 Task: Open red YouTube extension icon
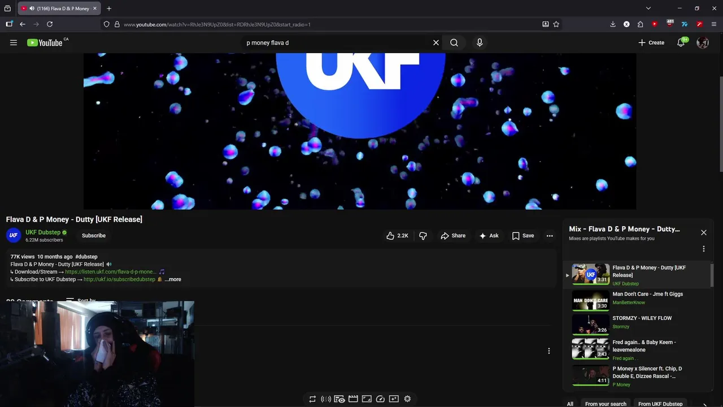[655, 24]
